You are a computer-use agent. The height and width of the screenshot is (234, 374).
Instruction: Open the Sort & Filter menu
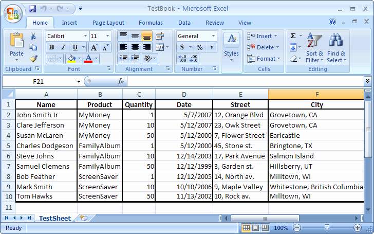[314, 48]
